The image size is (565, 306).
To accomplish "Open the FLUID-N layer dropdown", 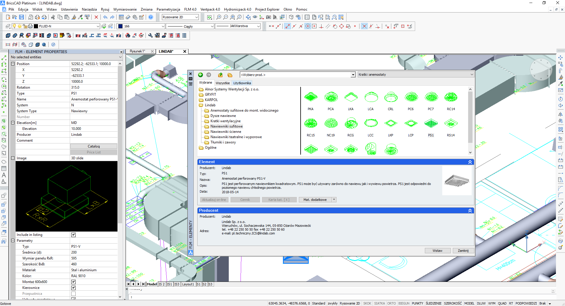I will pyautogui.click(x=98, y=26).
